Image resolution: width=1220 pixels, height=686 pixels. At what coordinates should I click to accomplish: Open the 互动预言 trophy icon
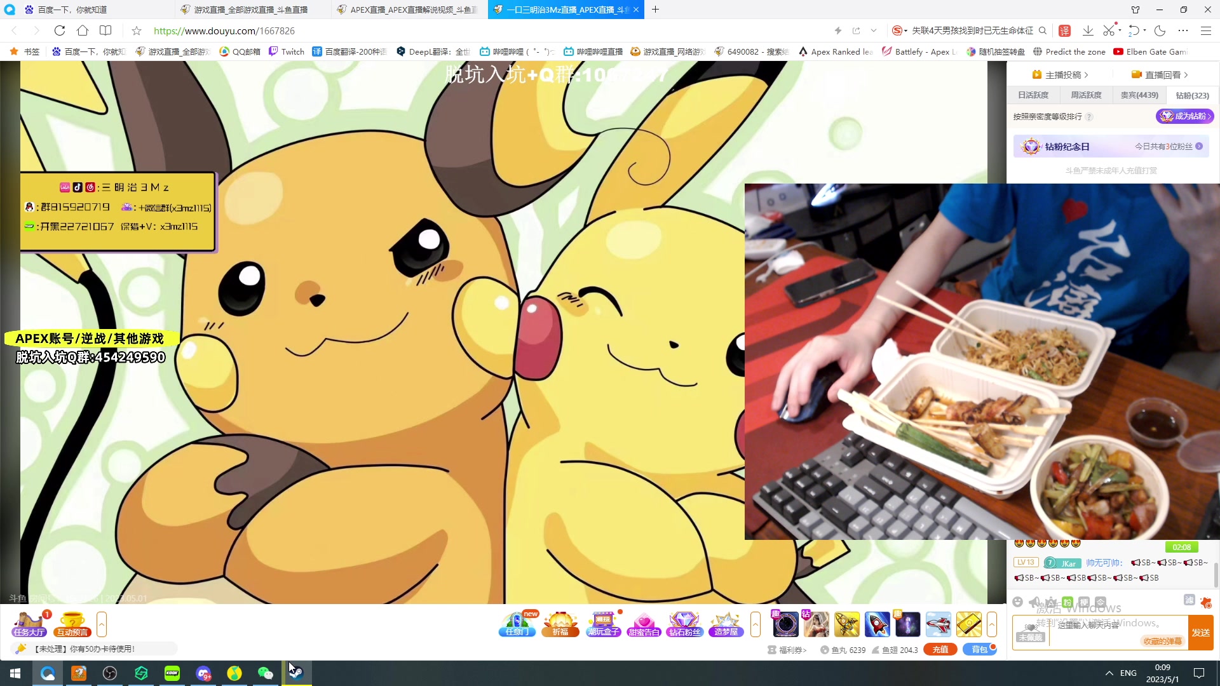coord(72,624)
